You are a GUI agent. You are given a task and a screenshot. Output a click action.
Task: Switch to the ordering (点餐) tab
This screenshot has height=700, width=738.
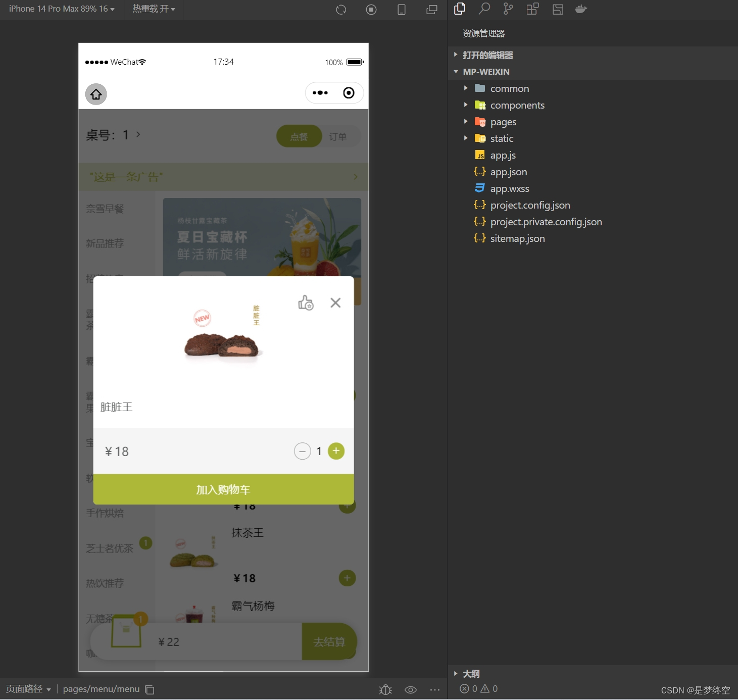(299, 136)
